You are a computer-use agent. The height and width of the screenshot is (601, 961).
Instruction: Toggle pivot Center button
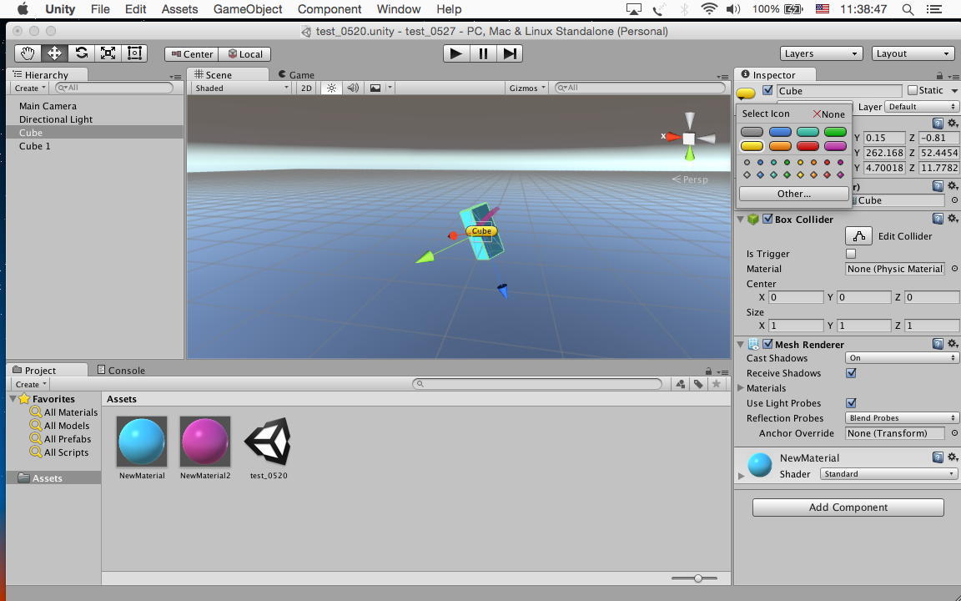[192, 54]
